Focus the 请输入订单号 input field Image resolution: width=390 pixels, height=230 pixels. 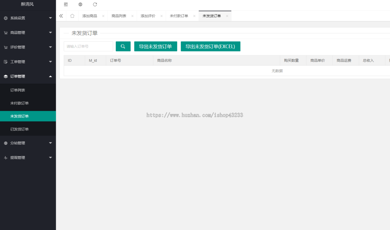click(88, 47)
